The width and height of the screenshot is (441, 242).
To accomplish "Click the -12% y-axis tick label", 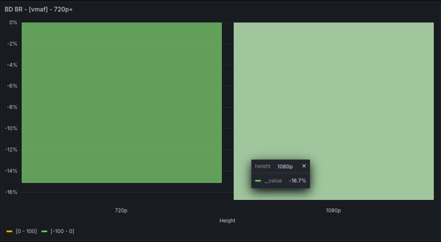I will click(12, 150).
